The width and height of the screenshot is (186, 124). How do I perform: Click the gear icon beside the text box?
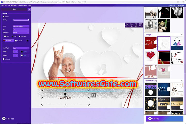click(x=94, y=95)
